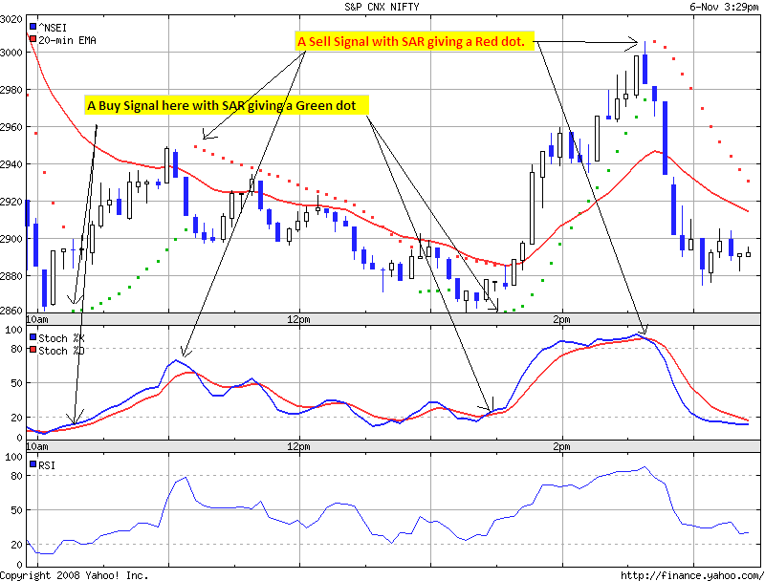Viewport: 765px width, 581px height.
Task: Click the blue Stoch %K legend swatch
Action: click(x=33, y=336)
